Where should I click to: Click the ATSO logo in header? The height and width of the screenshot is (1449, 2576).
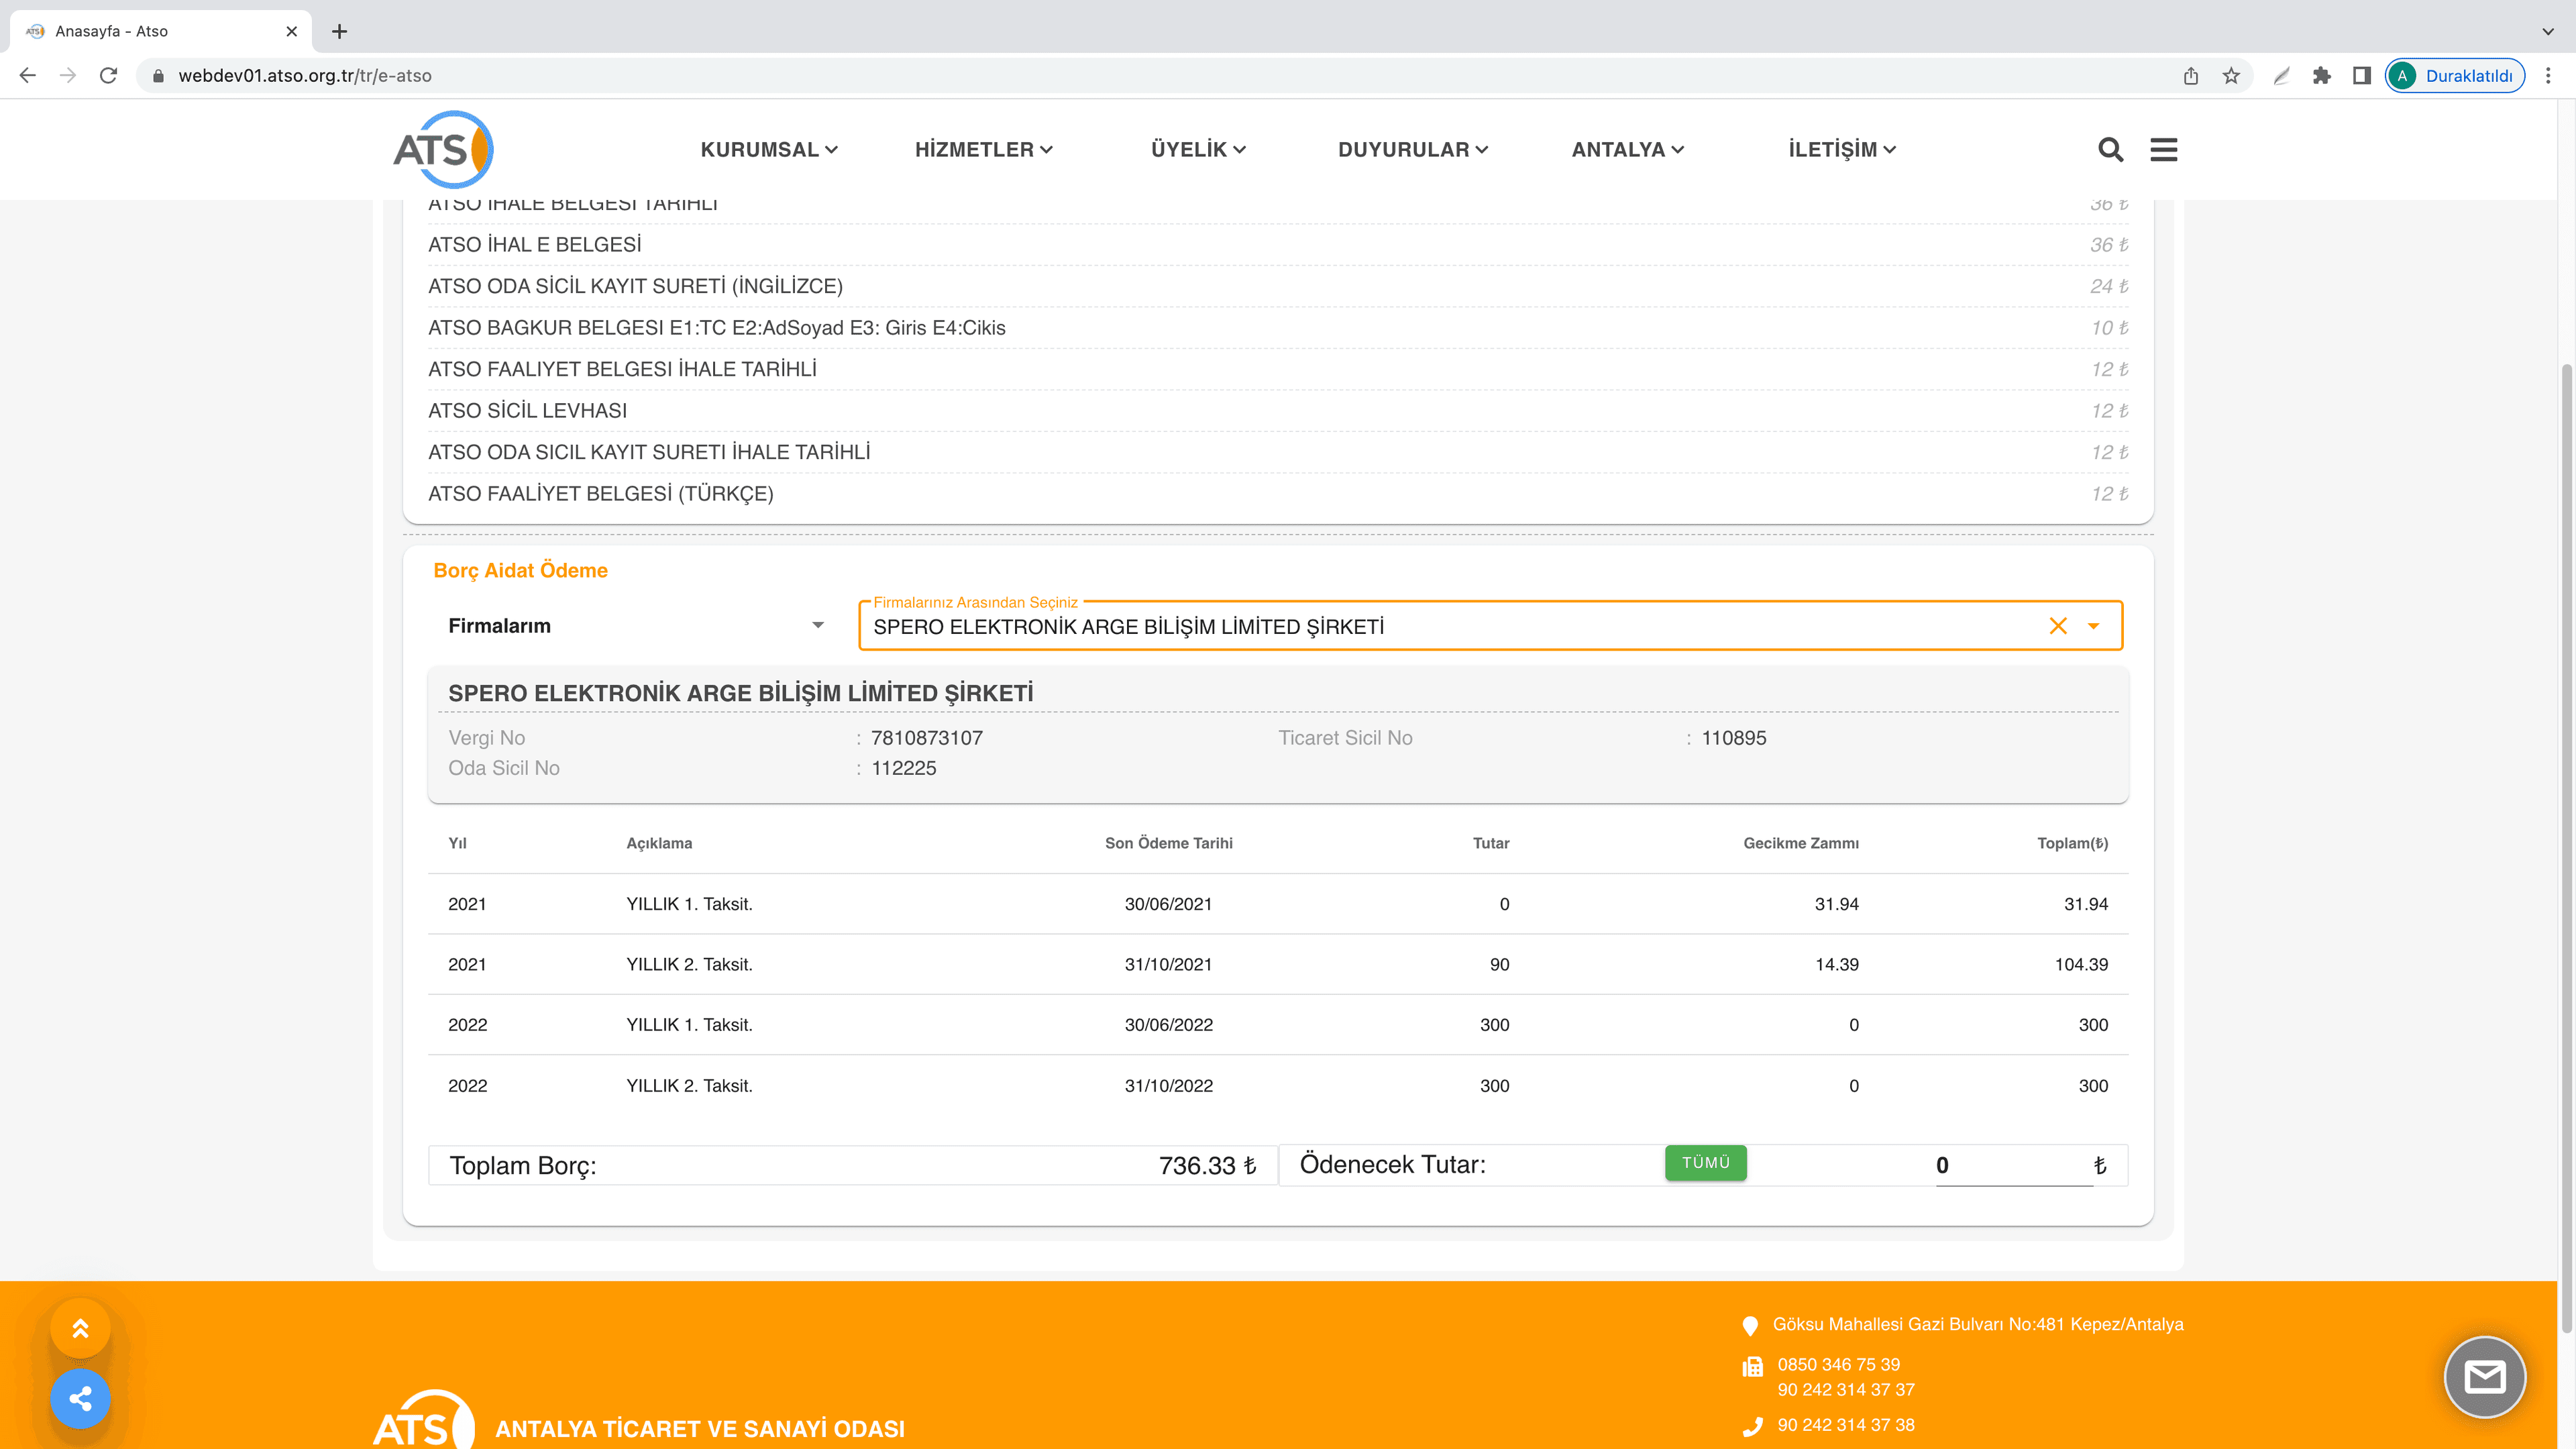coord(443,149)
